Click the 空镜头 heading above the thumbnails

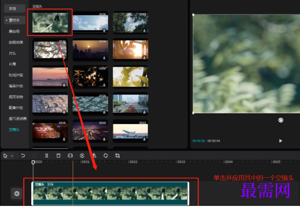pyautogui.click(x=37, y=6)
